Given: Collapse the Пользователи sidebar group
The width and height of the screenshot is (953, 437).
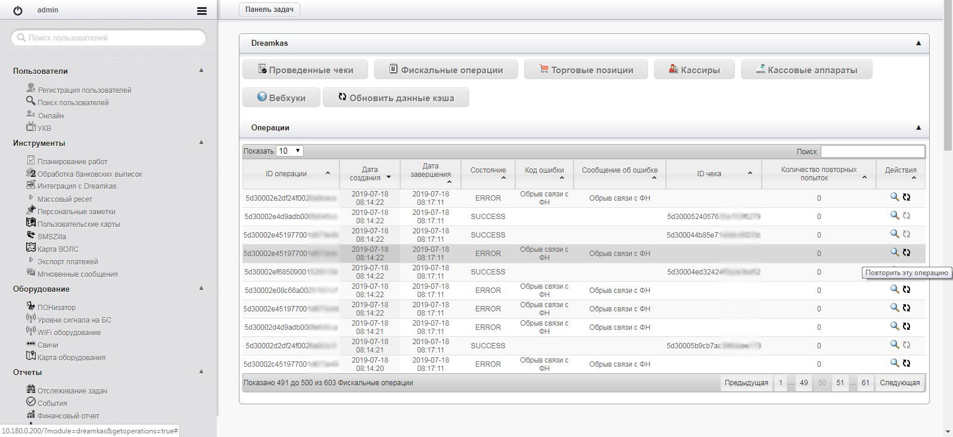Looking at the screenshot, I should [201, 70].
